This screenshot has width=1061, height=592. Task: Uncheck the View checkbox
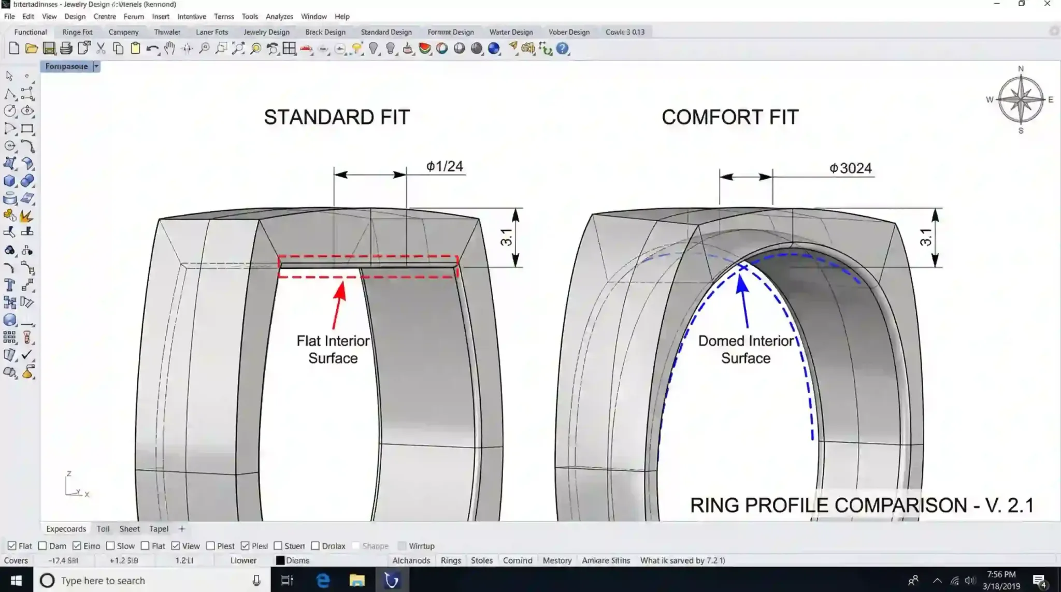click(x=176, y=546)
